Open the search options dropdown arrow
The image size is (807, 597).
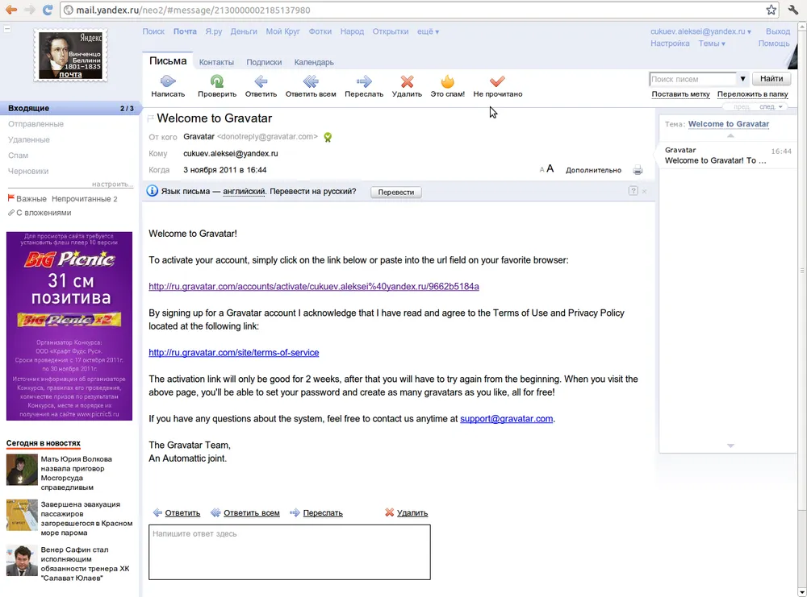coord(742,79)
